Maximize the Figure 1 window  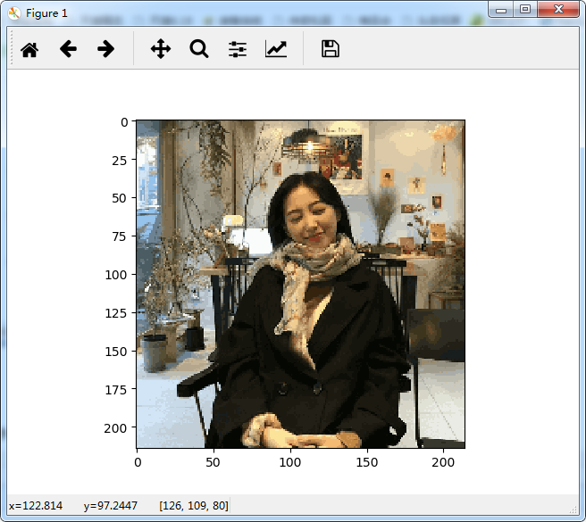[525, 9]
